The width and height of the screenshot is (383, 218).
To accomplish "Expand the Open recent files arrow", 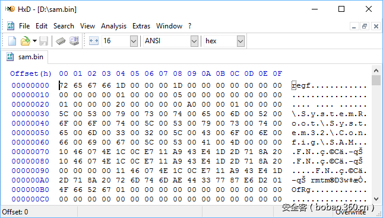I will click(34, 41).
